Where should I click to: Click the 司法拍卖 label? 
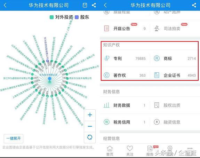(172, 29)
